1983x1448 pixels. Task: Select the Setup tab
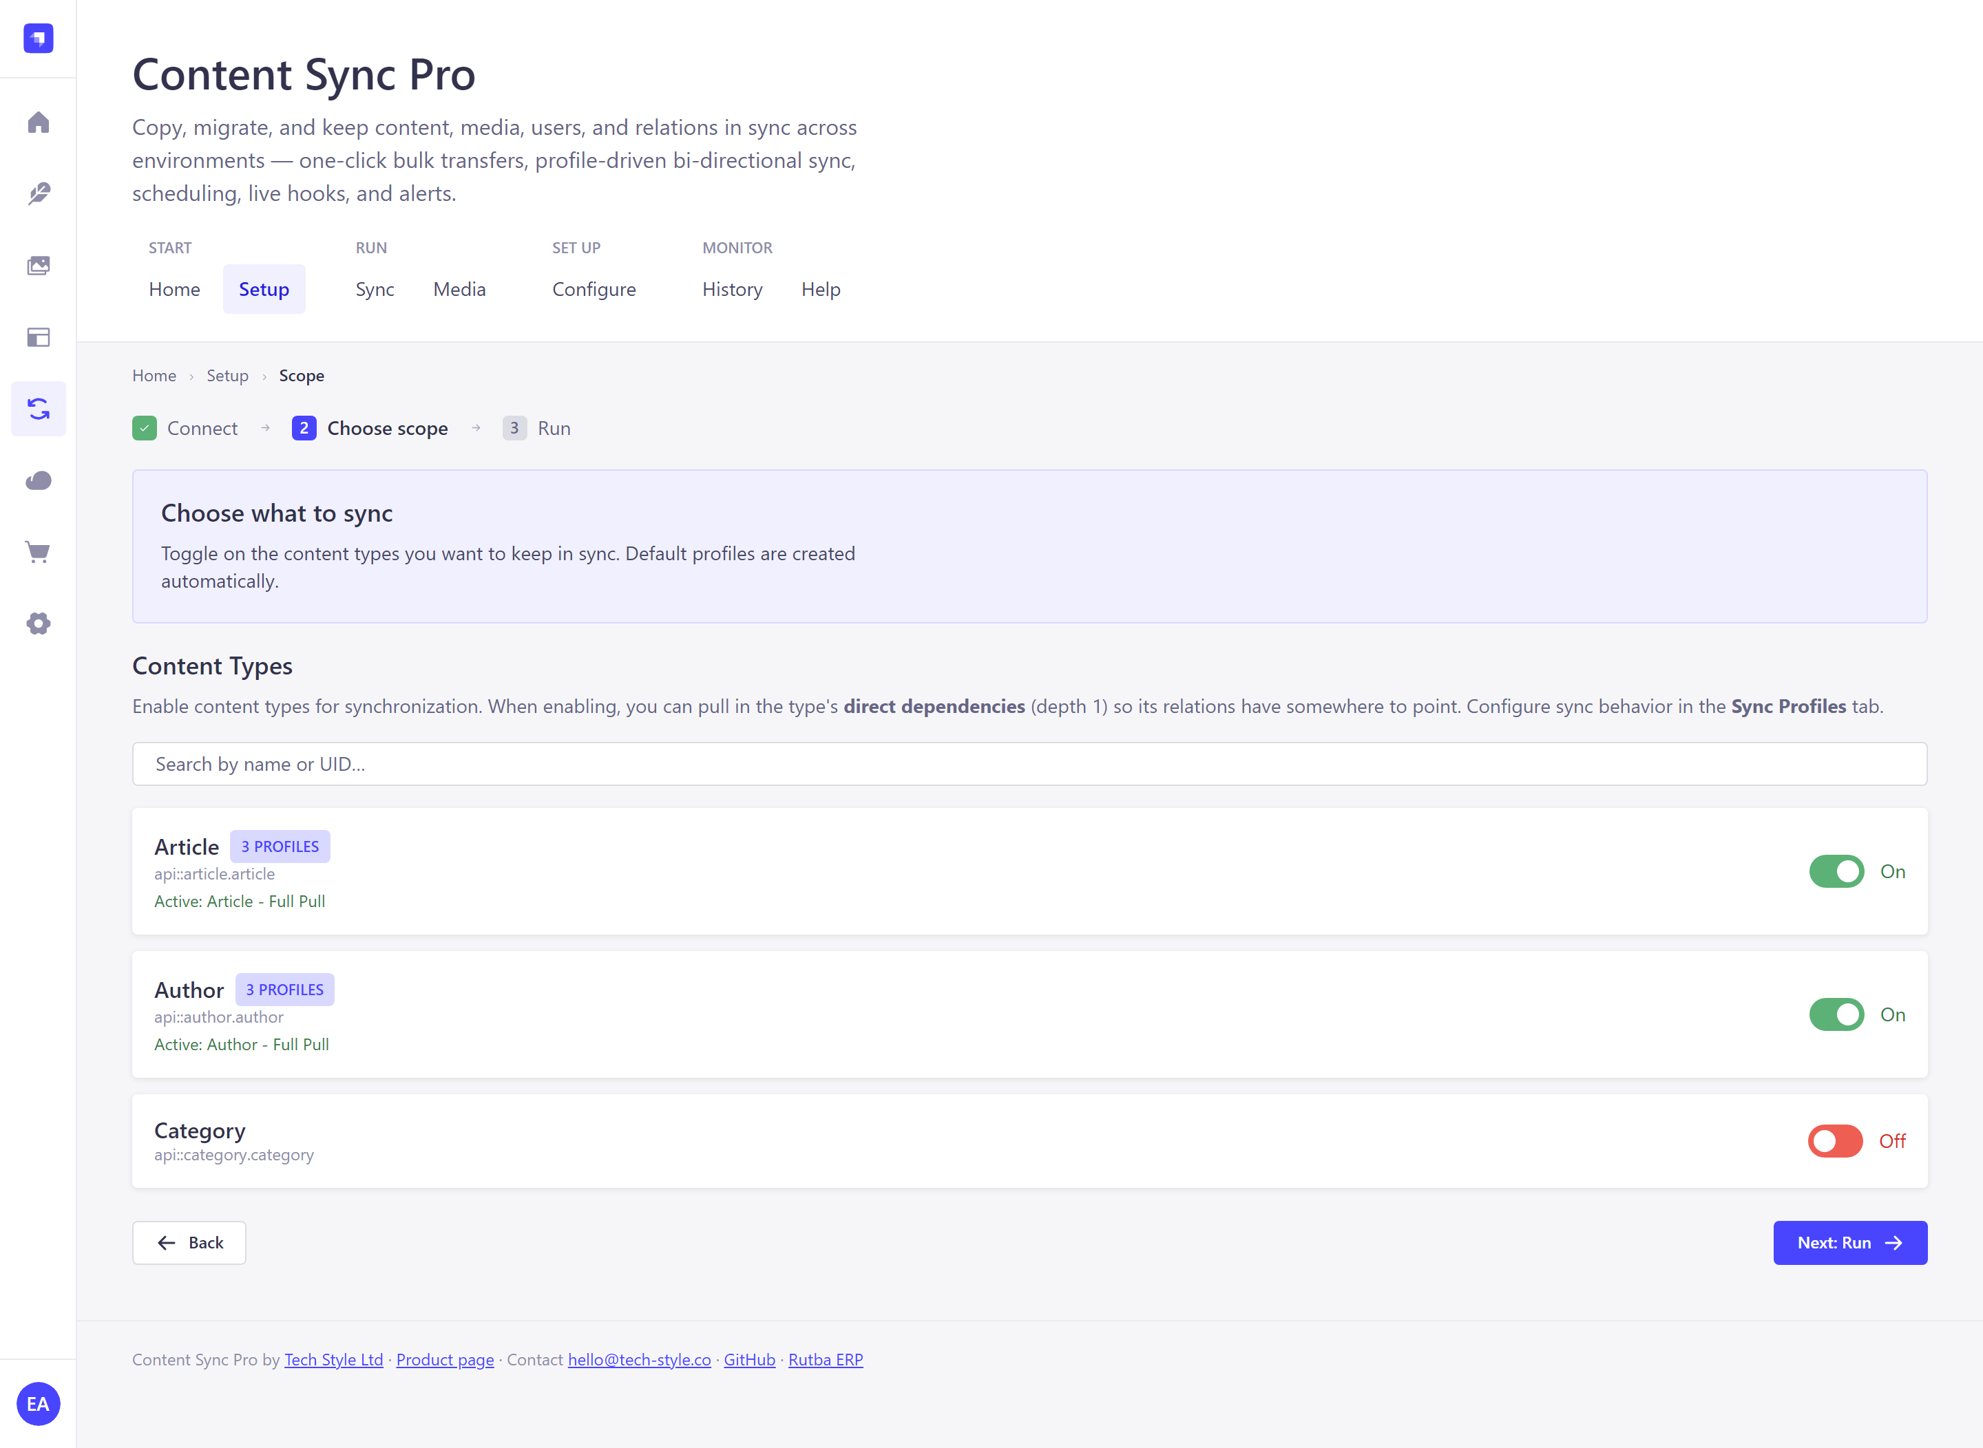coord(264,289)
